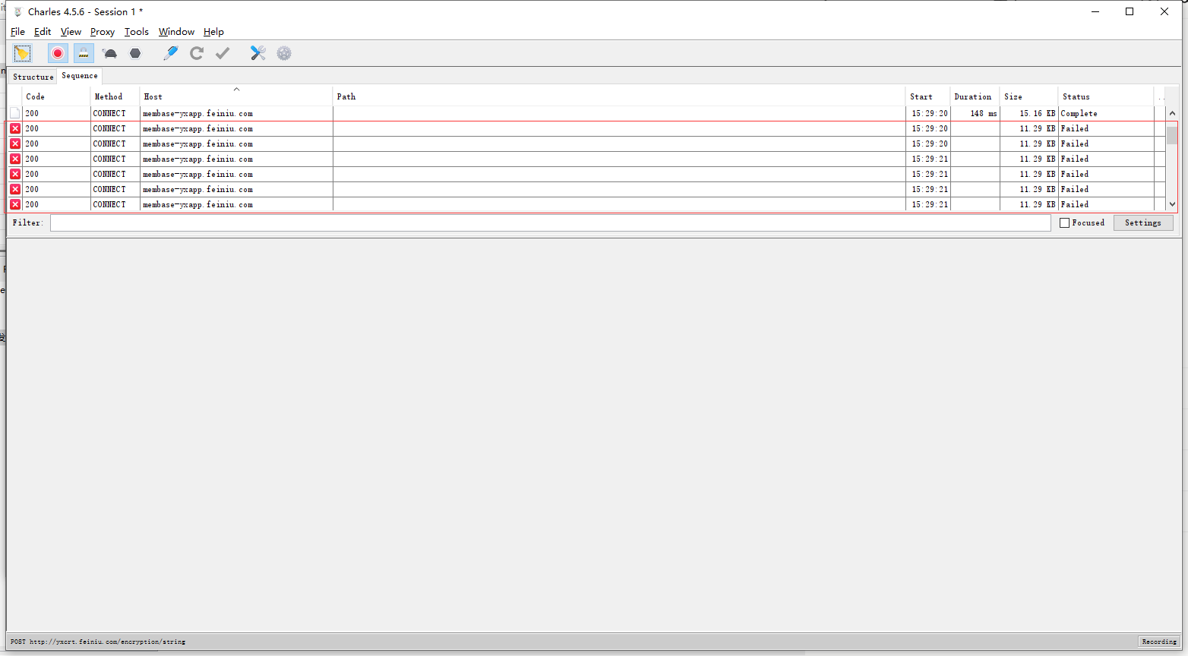This screenshot has height=656, width=1188.
Task: Open filter Settings button
Action: [1143, 222]
